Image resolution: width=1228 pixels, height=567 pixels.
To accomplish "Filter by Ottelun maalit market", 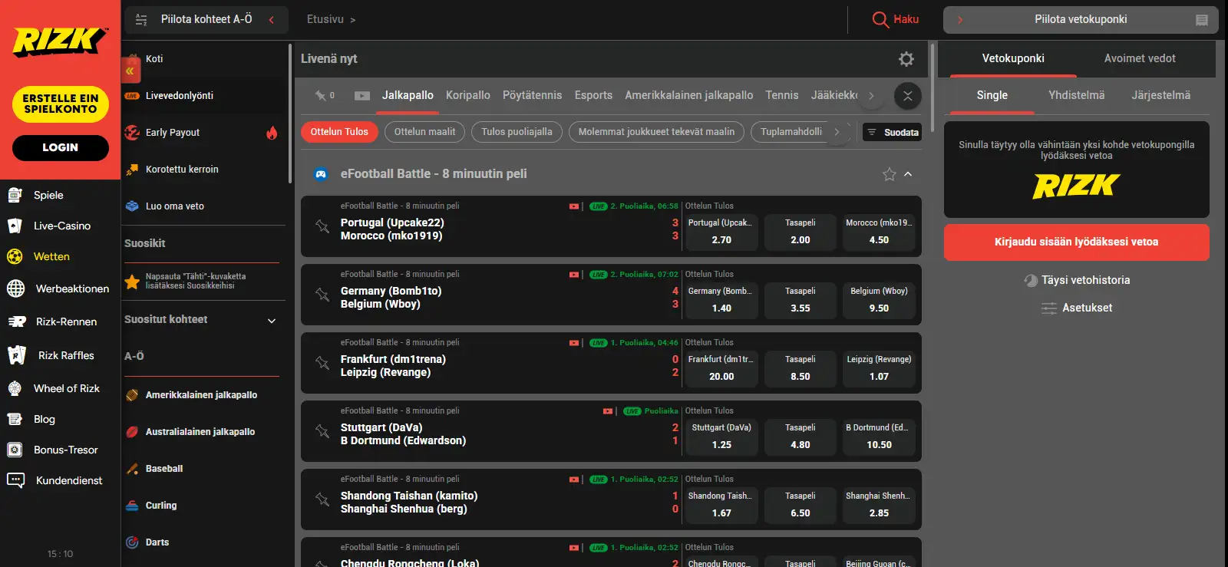I will tap(424, 132).
